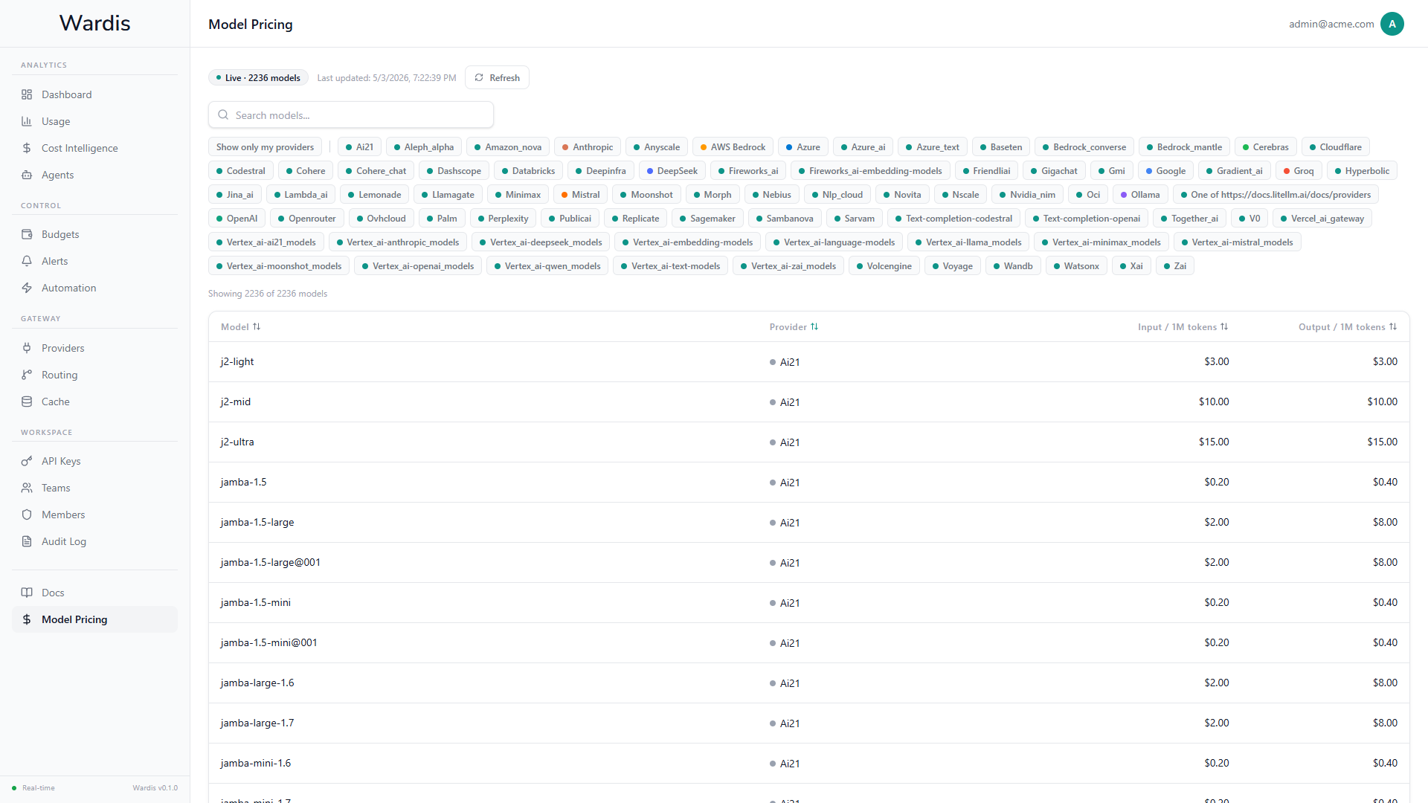Click the Teams people icon
1428x803 pixels.
pos(27,488)
